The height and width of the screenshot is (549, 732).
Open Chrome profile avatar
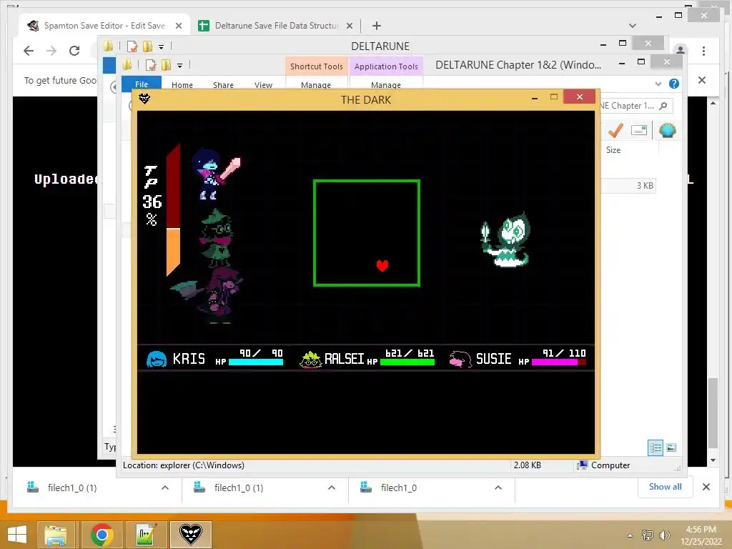point(681,49)
